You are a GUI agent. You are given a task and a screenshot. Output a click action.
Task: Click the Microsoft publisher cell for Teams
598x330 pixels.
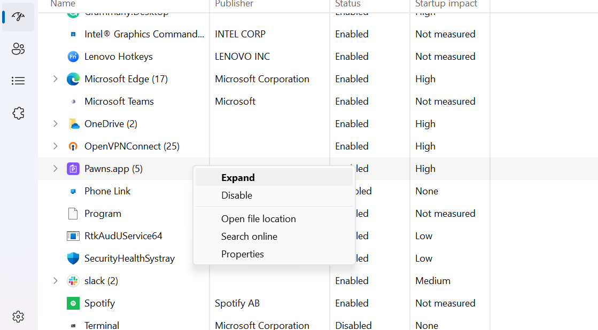click(235, 102)
